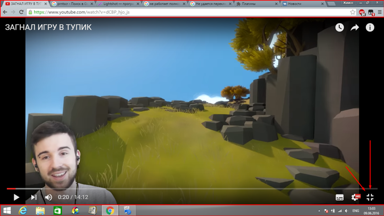Close the Плагины tab
The image size is (384, 216).
click(x=276, y=4)
